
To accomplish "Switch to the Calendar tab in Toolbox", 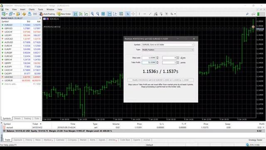I will (60, 140).
